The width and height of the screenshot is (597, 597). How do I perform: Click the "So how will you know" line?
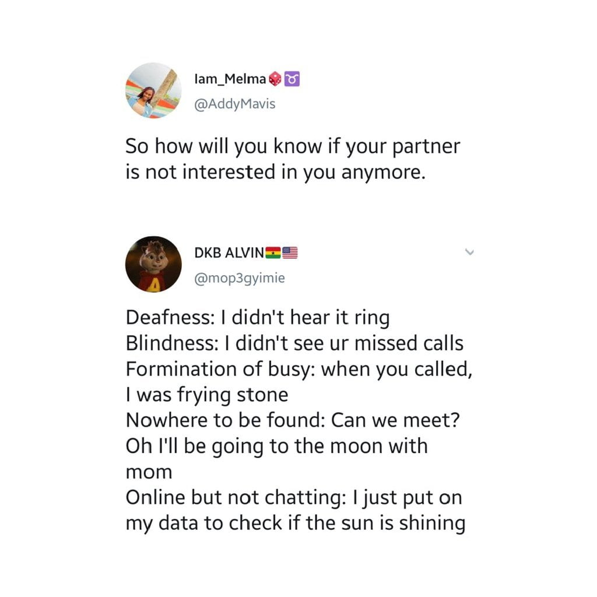pyautogui.click(x=293, y=147)
